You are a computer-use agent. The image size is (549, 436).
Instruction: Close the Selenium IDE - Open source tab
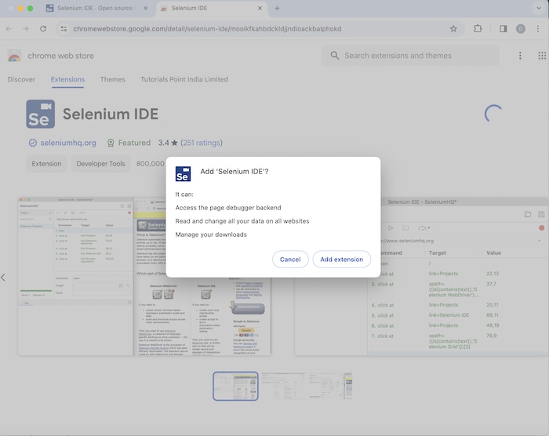tap(146, 8)
